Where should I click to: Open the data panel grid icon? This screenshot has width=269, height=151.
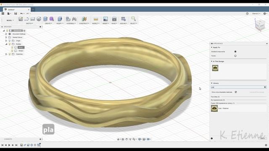(3, 13)
